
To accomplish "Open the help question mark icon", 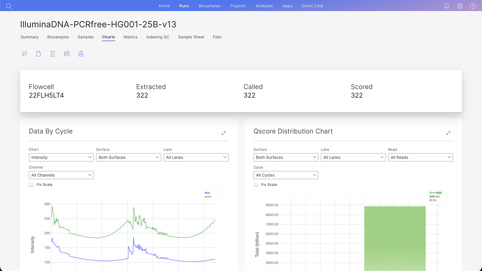I will [473, 6].
